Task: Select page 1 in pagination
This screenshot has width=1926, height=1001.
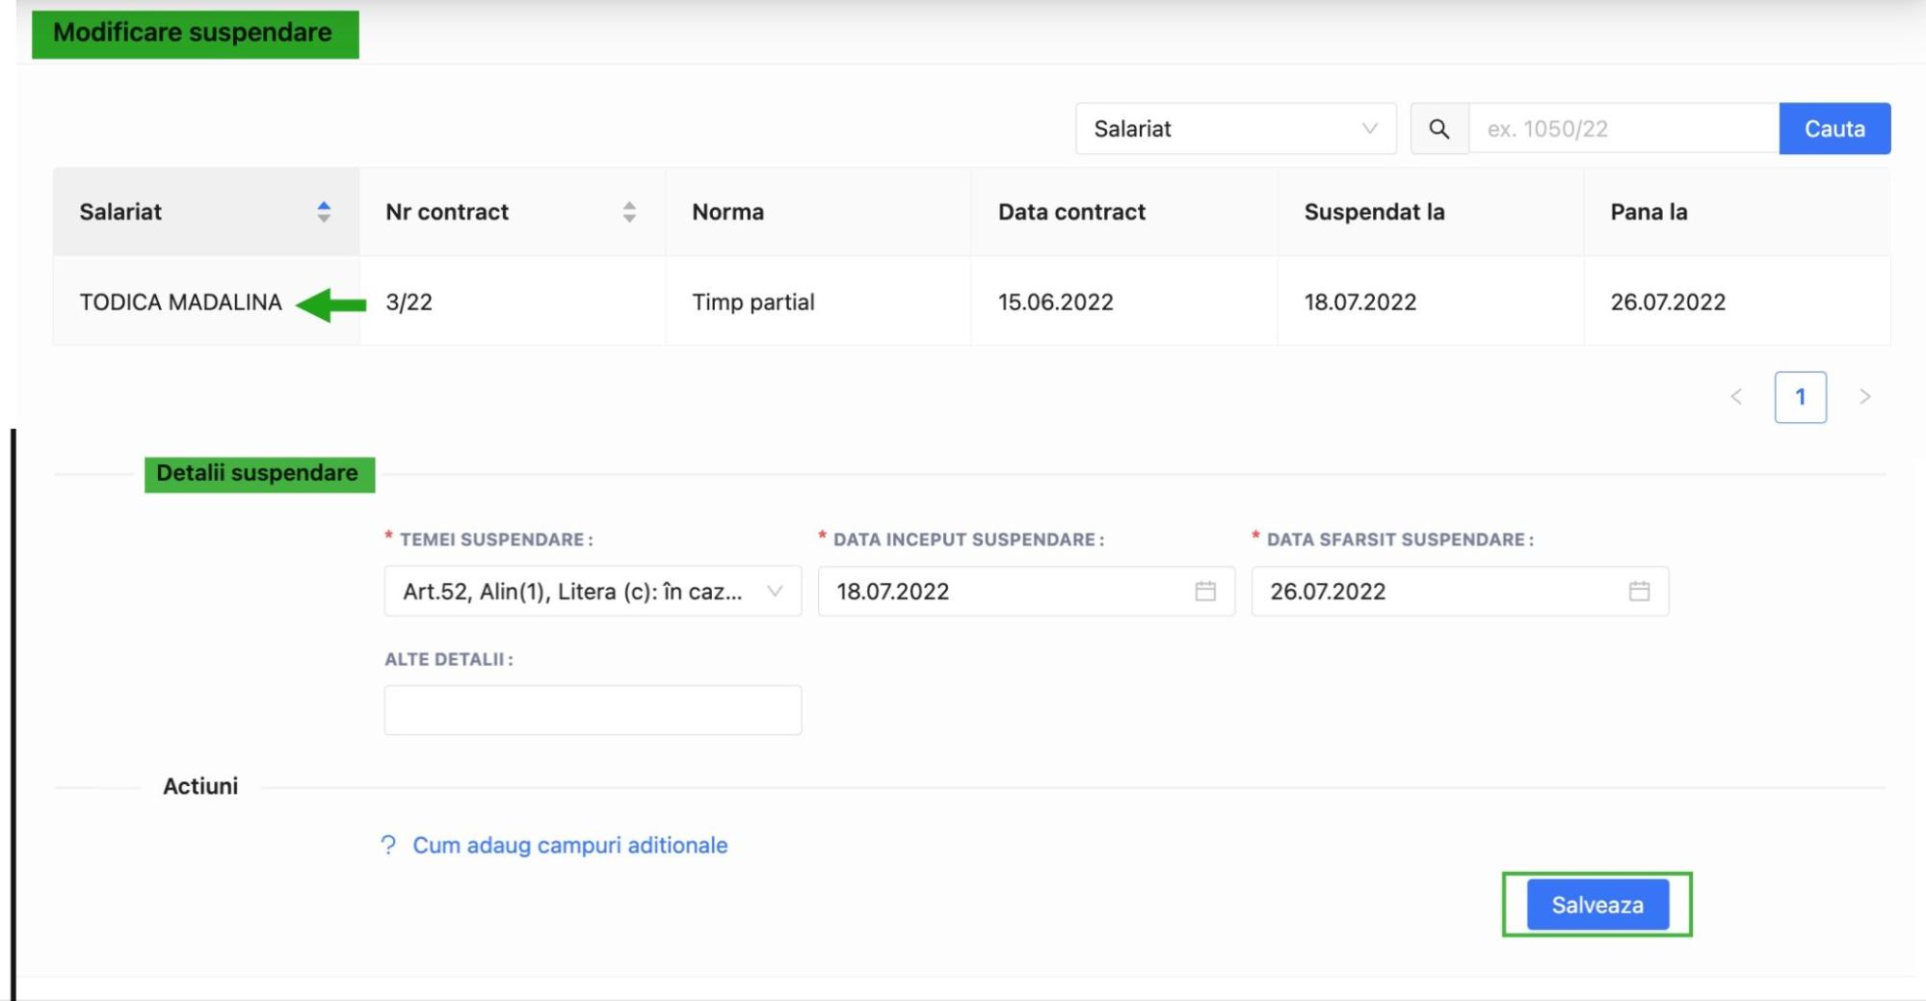Action: 1801,397
